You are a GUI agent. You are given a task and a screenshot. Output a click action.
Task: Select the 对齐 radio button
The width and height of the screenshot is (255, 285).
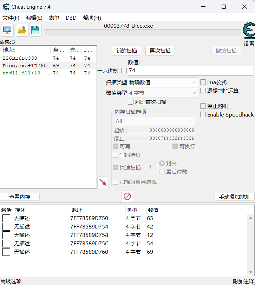[162, 163]
